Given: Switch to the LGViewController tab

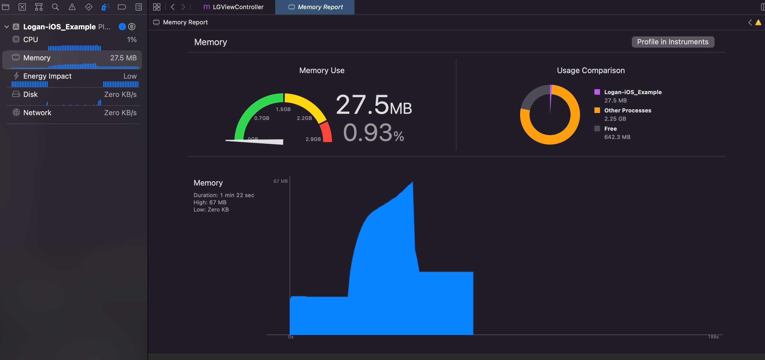Looking at the screenshot, I should (x=234, y=7).
